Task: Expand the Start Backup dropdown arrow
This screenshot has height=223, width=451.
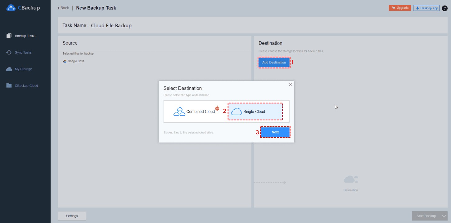Action: coord(444,216)
